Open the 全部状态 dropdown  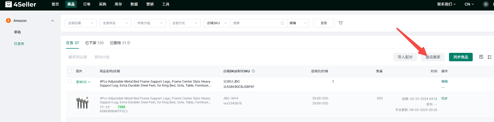pos(115,23)
